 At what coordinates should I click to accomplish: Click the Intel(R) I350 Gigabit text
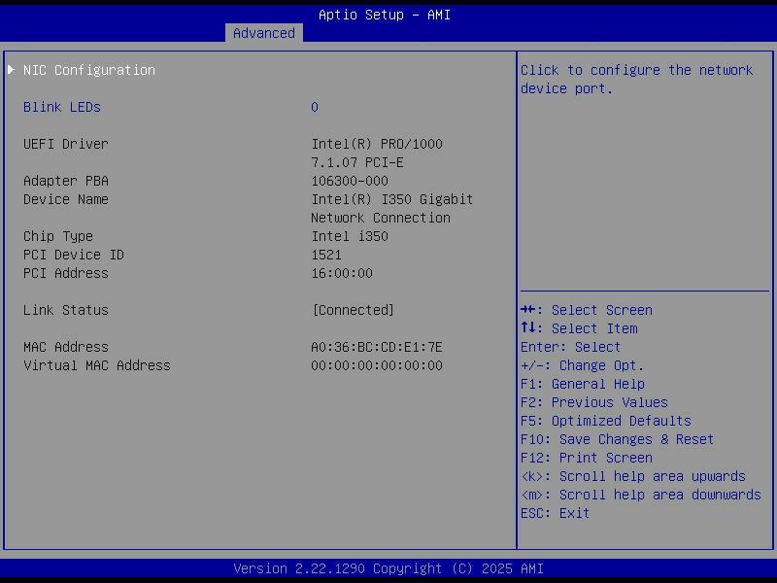coord(392,199)
